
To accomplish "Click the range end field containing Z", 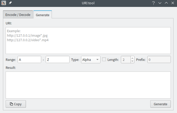I will (57, 60).
